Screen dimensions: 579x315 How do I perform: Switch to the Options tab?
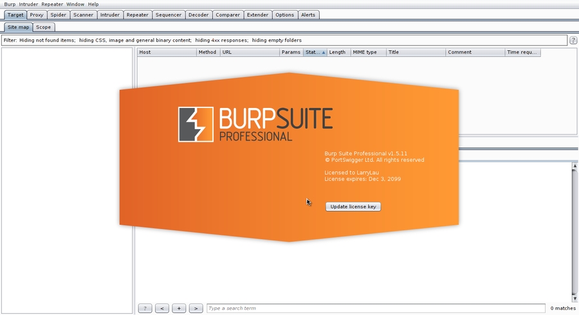pos(285,15)
